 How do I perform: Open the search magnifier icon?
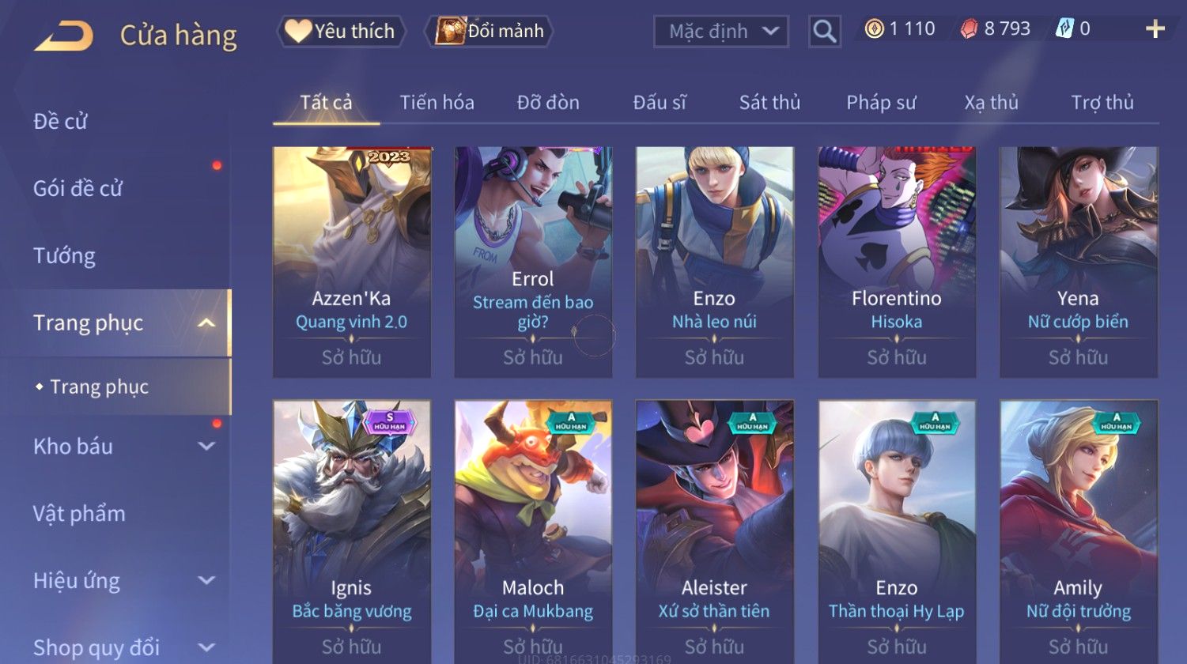[824, 32]
